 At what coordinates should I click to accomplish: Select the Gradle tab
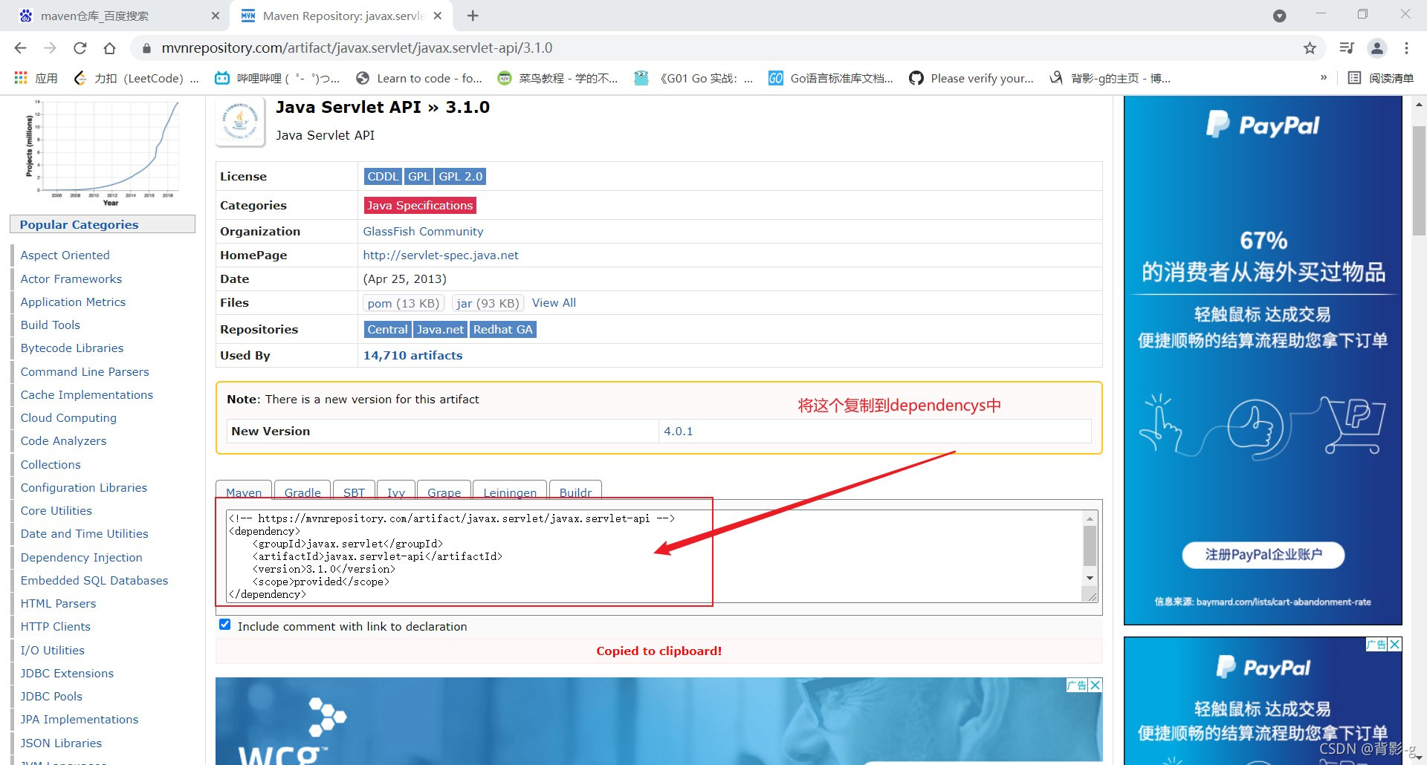tap(302, 492)
